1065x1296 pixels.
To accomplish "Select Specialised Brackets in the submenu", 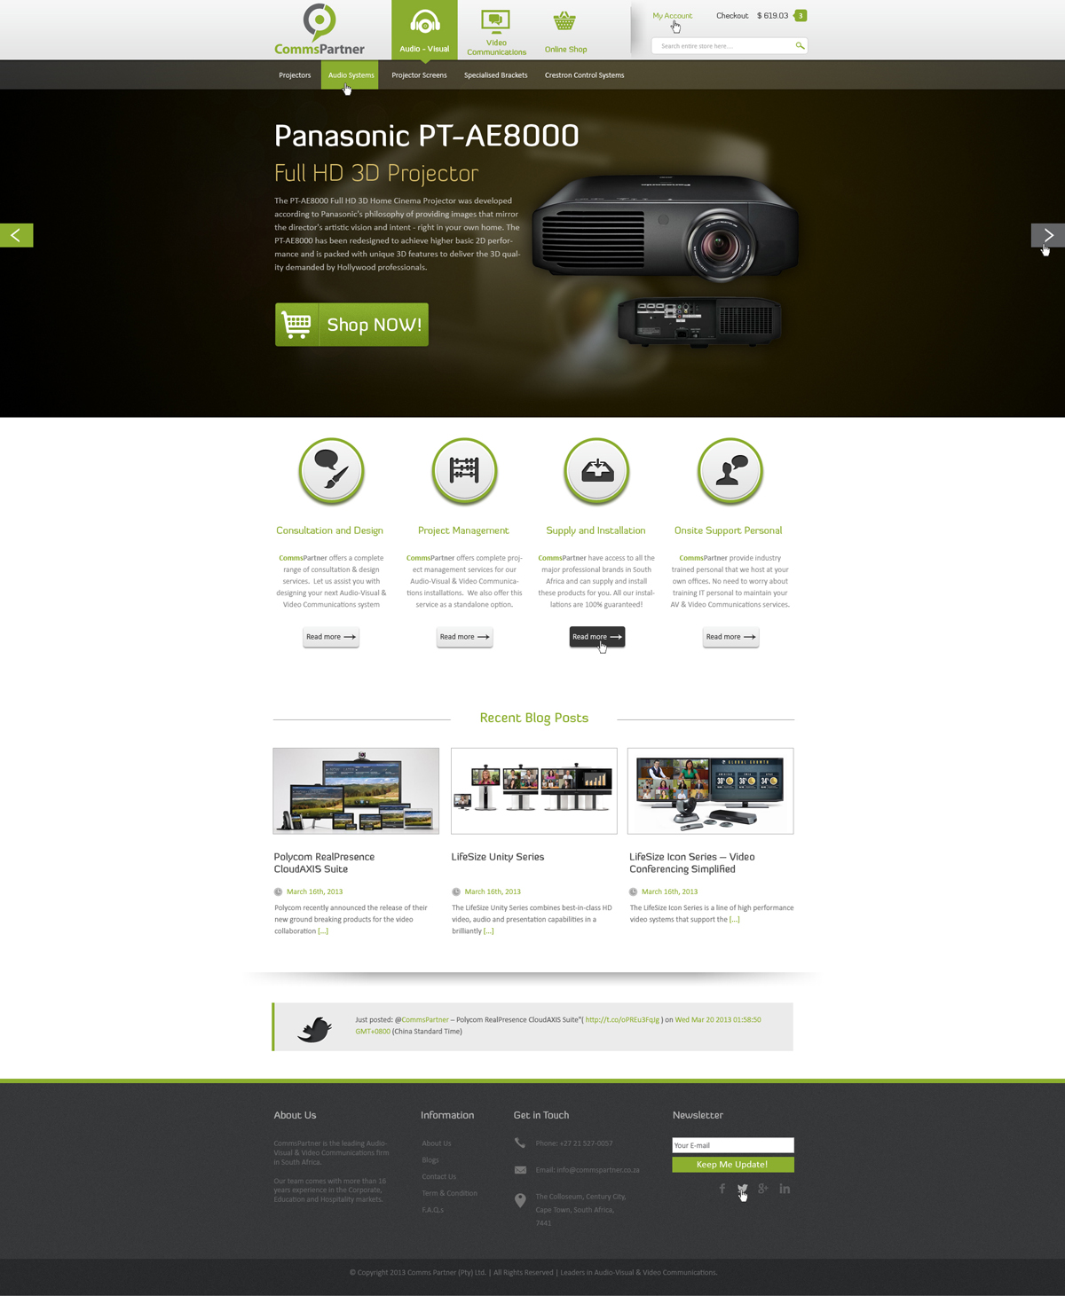I will (495, 75).
